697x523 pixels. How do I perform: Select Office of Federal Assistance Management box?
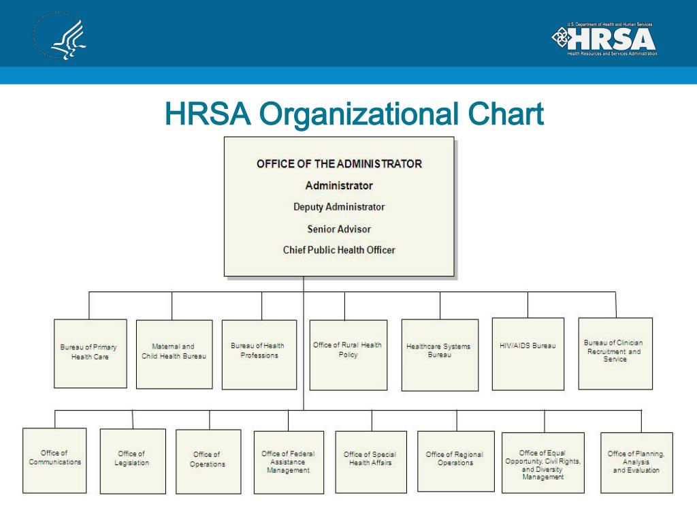pos(289,462)
